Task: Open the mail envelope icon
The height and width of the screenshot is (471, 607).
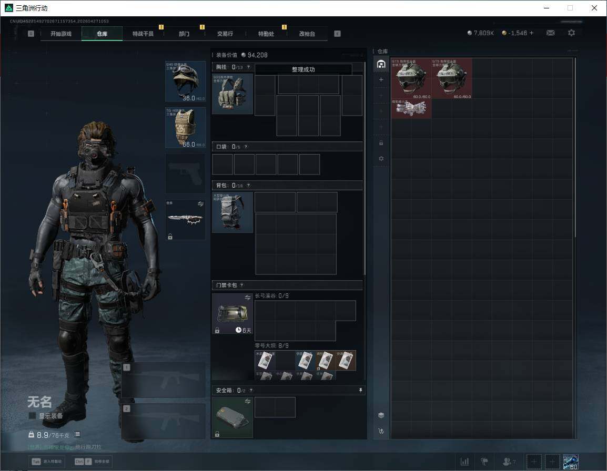Action: click(551, 33)
